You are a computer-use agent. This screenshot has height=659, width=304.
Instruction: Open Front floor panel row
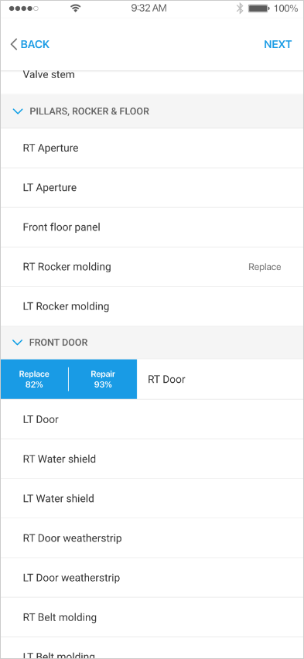click(152, 227)
